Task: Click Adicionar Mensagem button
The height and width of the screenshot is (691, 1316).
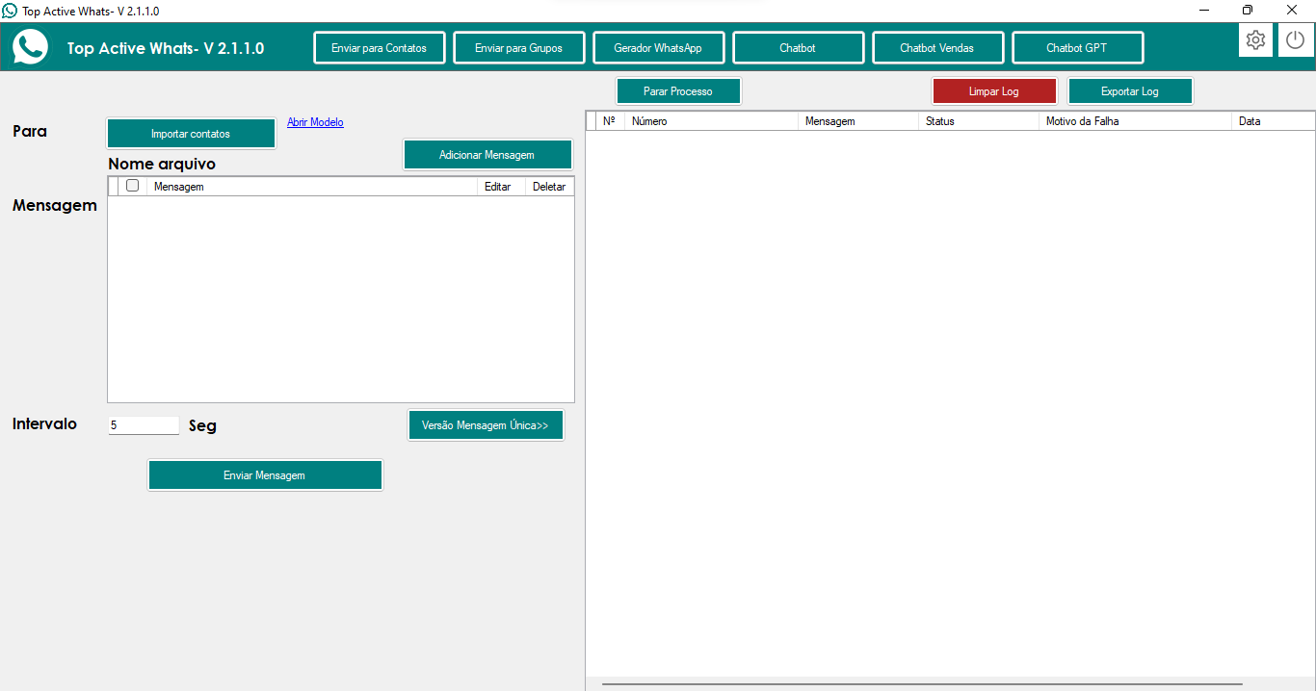Action: click(x=487, y=155)
